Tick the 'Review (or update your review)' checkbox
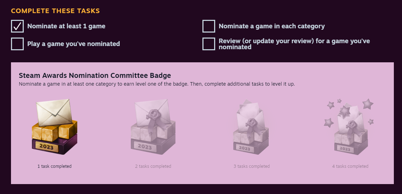 tap(209, 44)
